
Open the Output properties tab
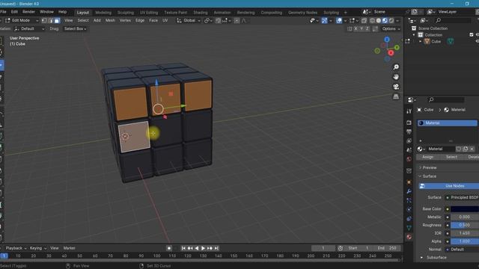pyautogui.click(x=409, y=132)
